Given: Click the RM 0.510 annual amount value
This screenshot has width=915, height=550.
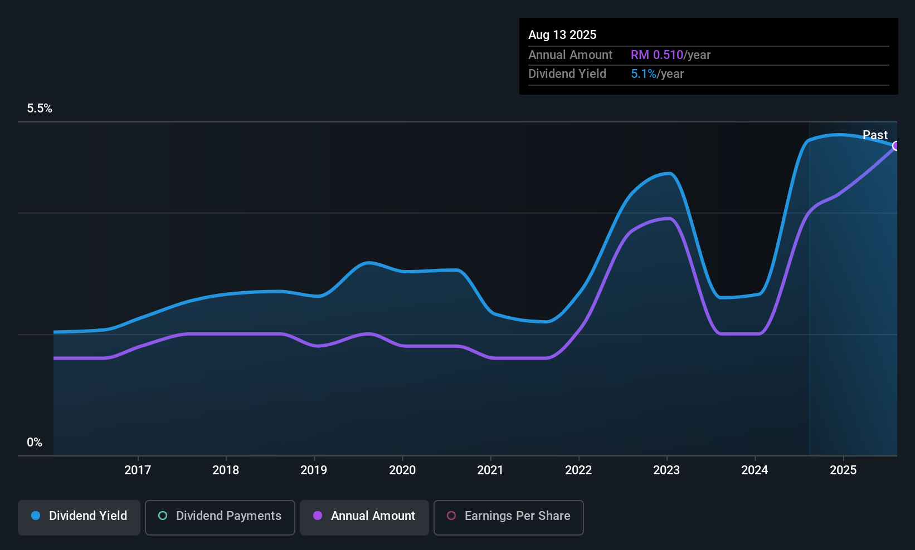Looking at the screenshot, I should (x=657, y=55).
